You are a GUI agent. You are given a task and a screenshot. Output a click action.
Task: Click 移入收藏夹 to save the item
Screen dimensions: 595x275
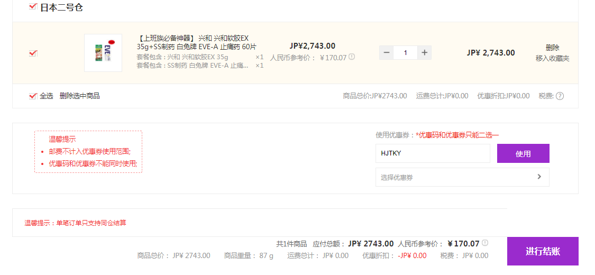pos(553,58)
